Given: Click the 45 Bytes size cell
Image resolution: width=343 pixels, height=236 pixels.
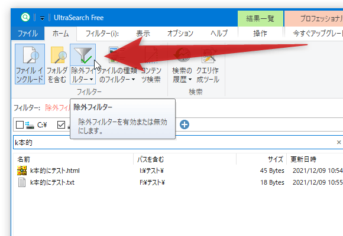Looking at the screenshot, I should [272, 171].
